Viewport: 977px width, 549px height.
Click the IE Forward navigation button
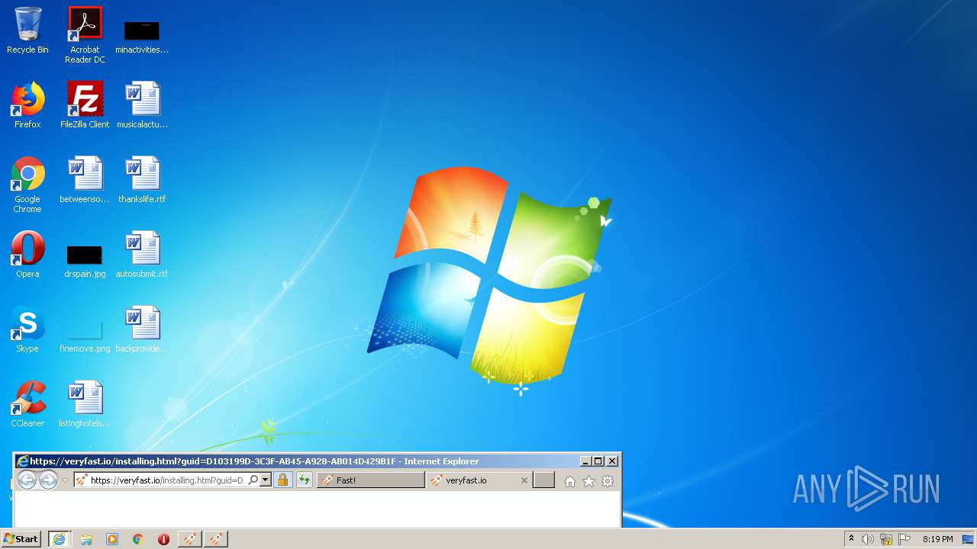coord(48,480)
